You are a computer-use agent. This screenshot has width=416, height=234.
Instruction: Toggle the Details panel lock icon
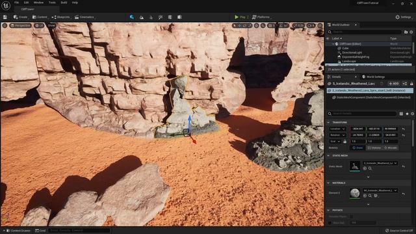[411, 84]
